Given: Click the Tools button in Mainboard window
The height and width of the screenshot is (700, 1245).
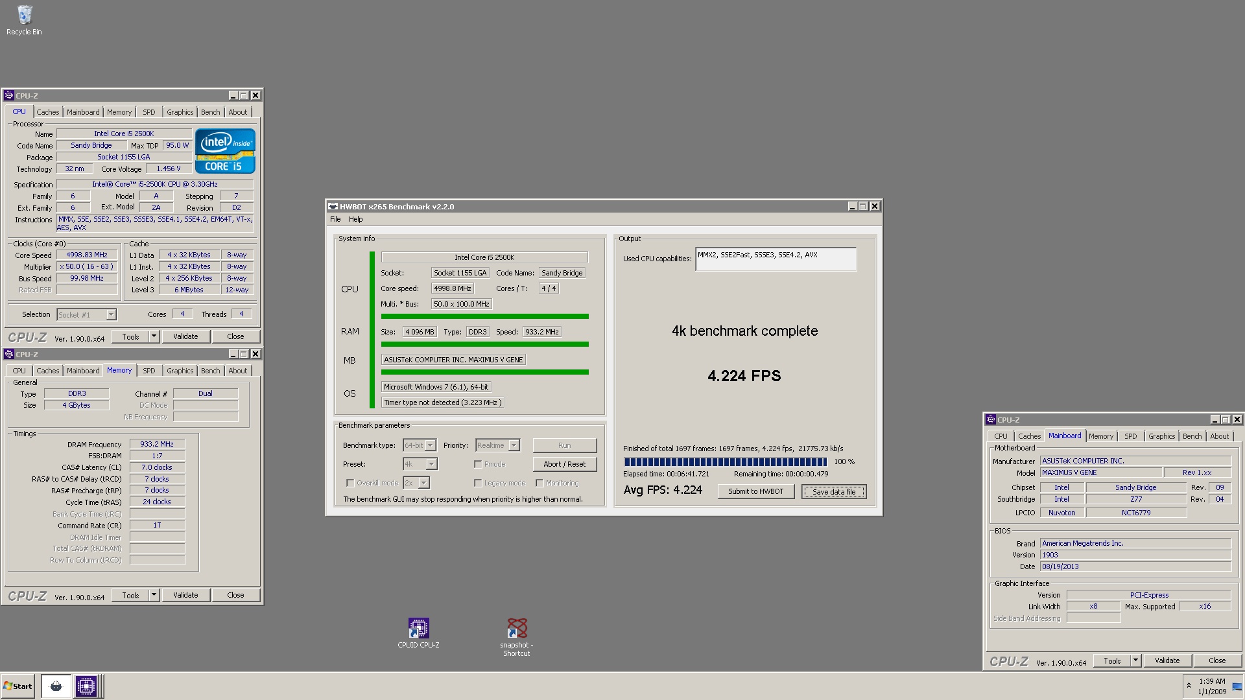Looking at the screenshot, I should pos(1112,660).
